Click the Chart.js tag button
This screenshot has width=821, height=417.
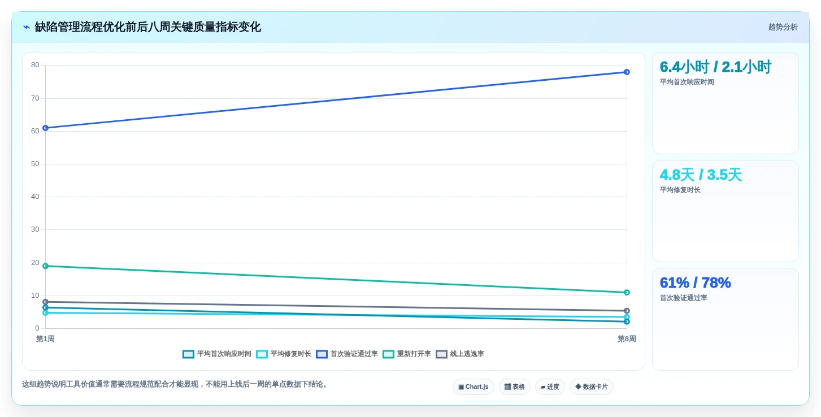coord(474,387)
